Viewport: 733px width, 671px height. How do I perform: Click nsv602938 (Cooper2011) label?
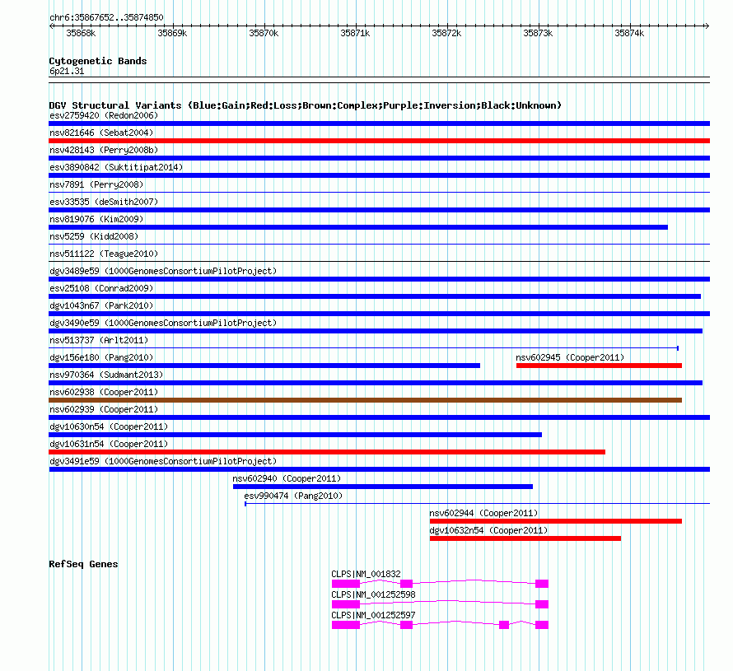[104, 392]
